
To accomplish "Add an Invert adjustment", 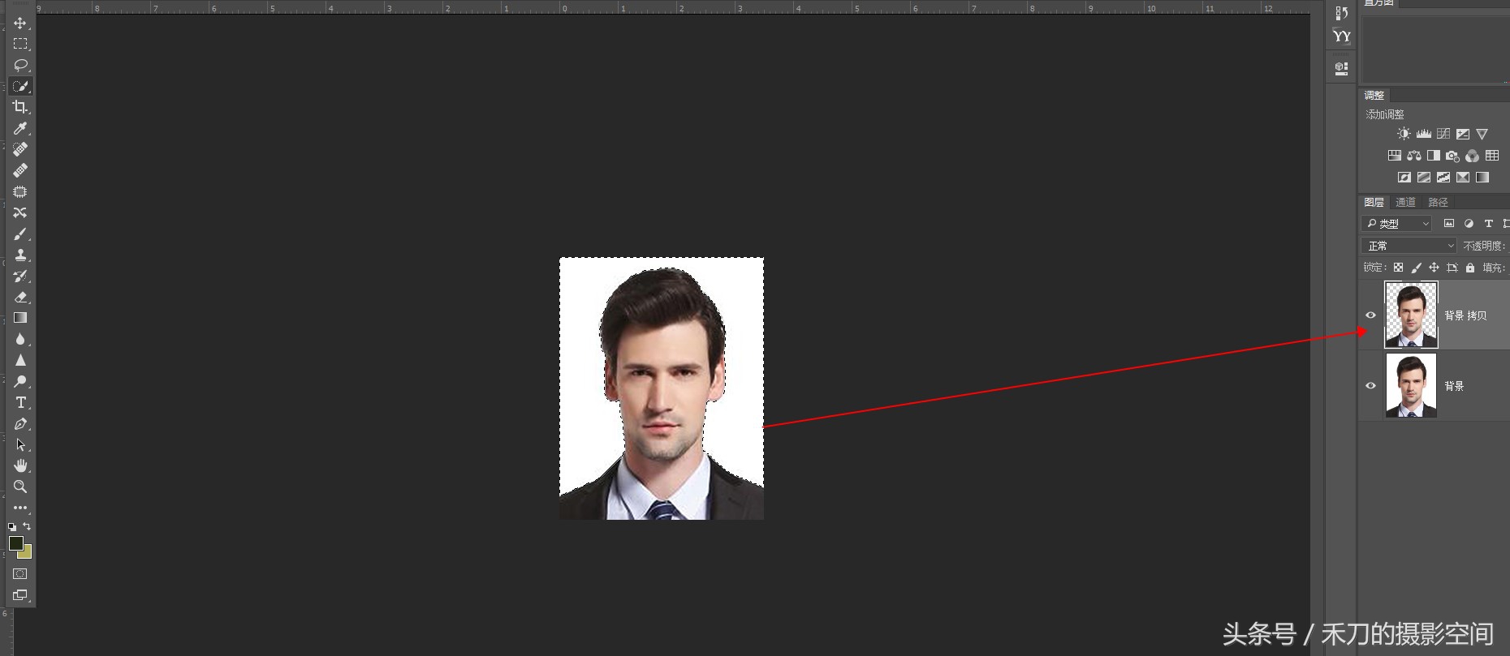I will pos(1404,178).
